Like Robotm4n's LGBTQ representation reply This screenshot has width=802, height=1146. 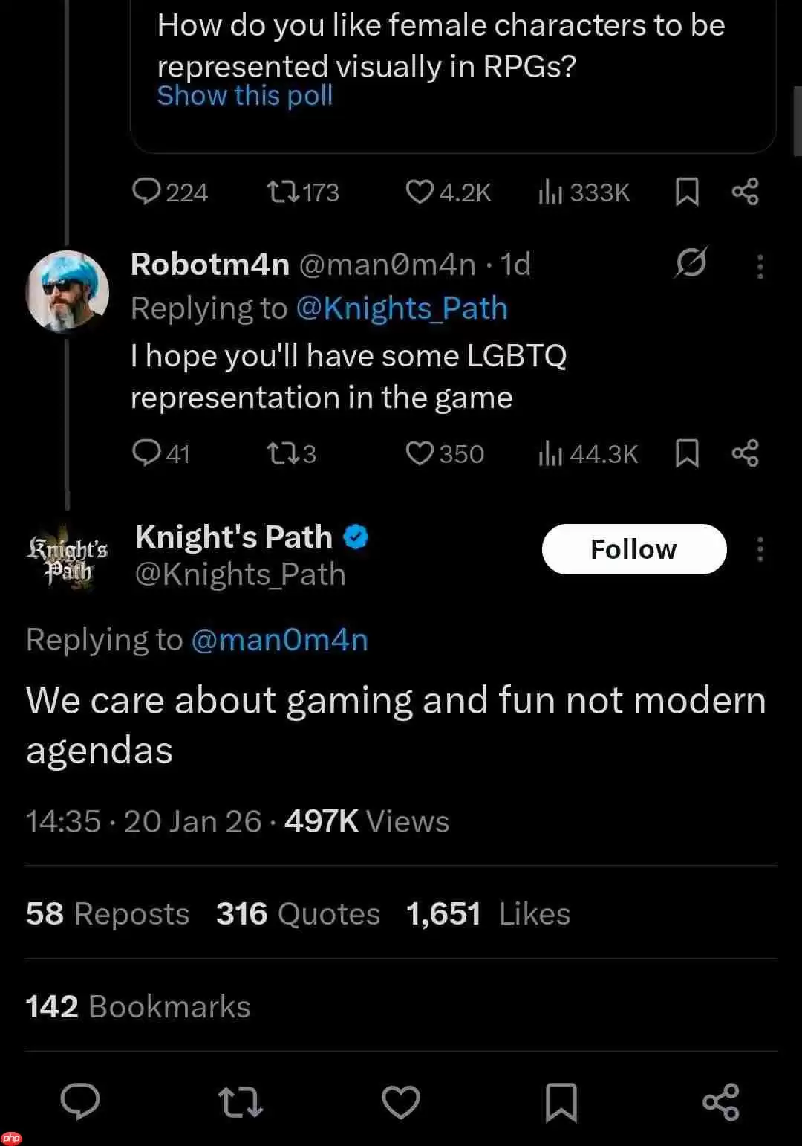click(420, 453)
